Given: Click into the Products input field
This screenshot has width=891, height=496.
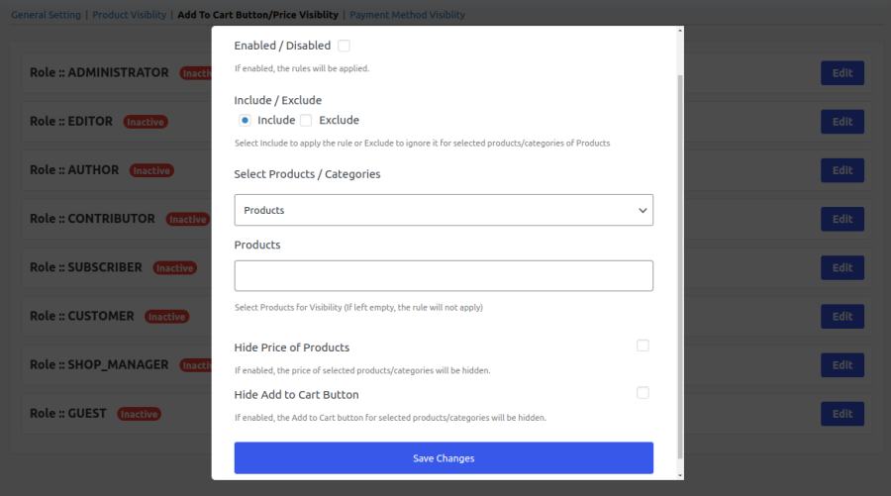Looking at the screenshot, I should [444, 275].
